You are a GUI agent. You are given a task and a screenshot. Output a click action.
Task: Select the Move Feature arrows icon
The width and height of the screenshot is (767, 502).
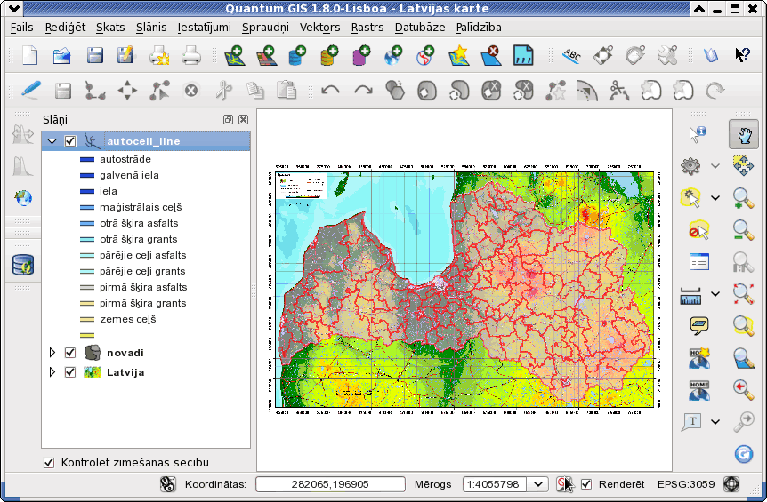click(127, 91)
